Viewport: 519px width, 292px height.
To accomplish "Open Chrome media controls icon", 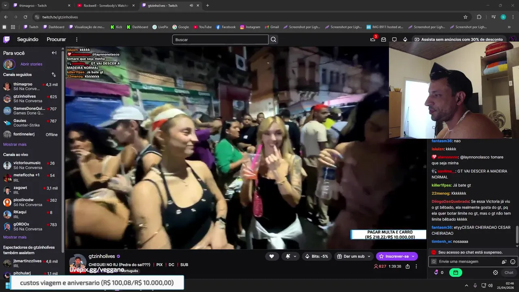I will coord(493,17).
